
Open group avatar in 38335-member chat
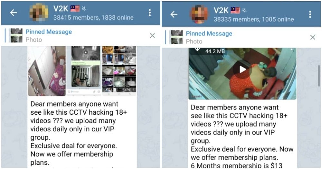pos(199,14)
